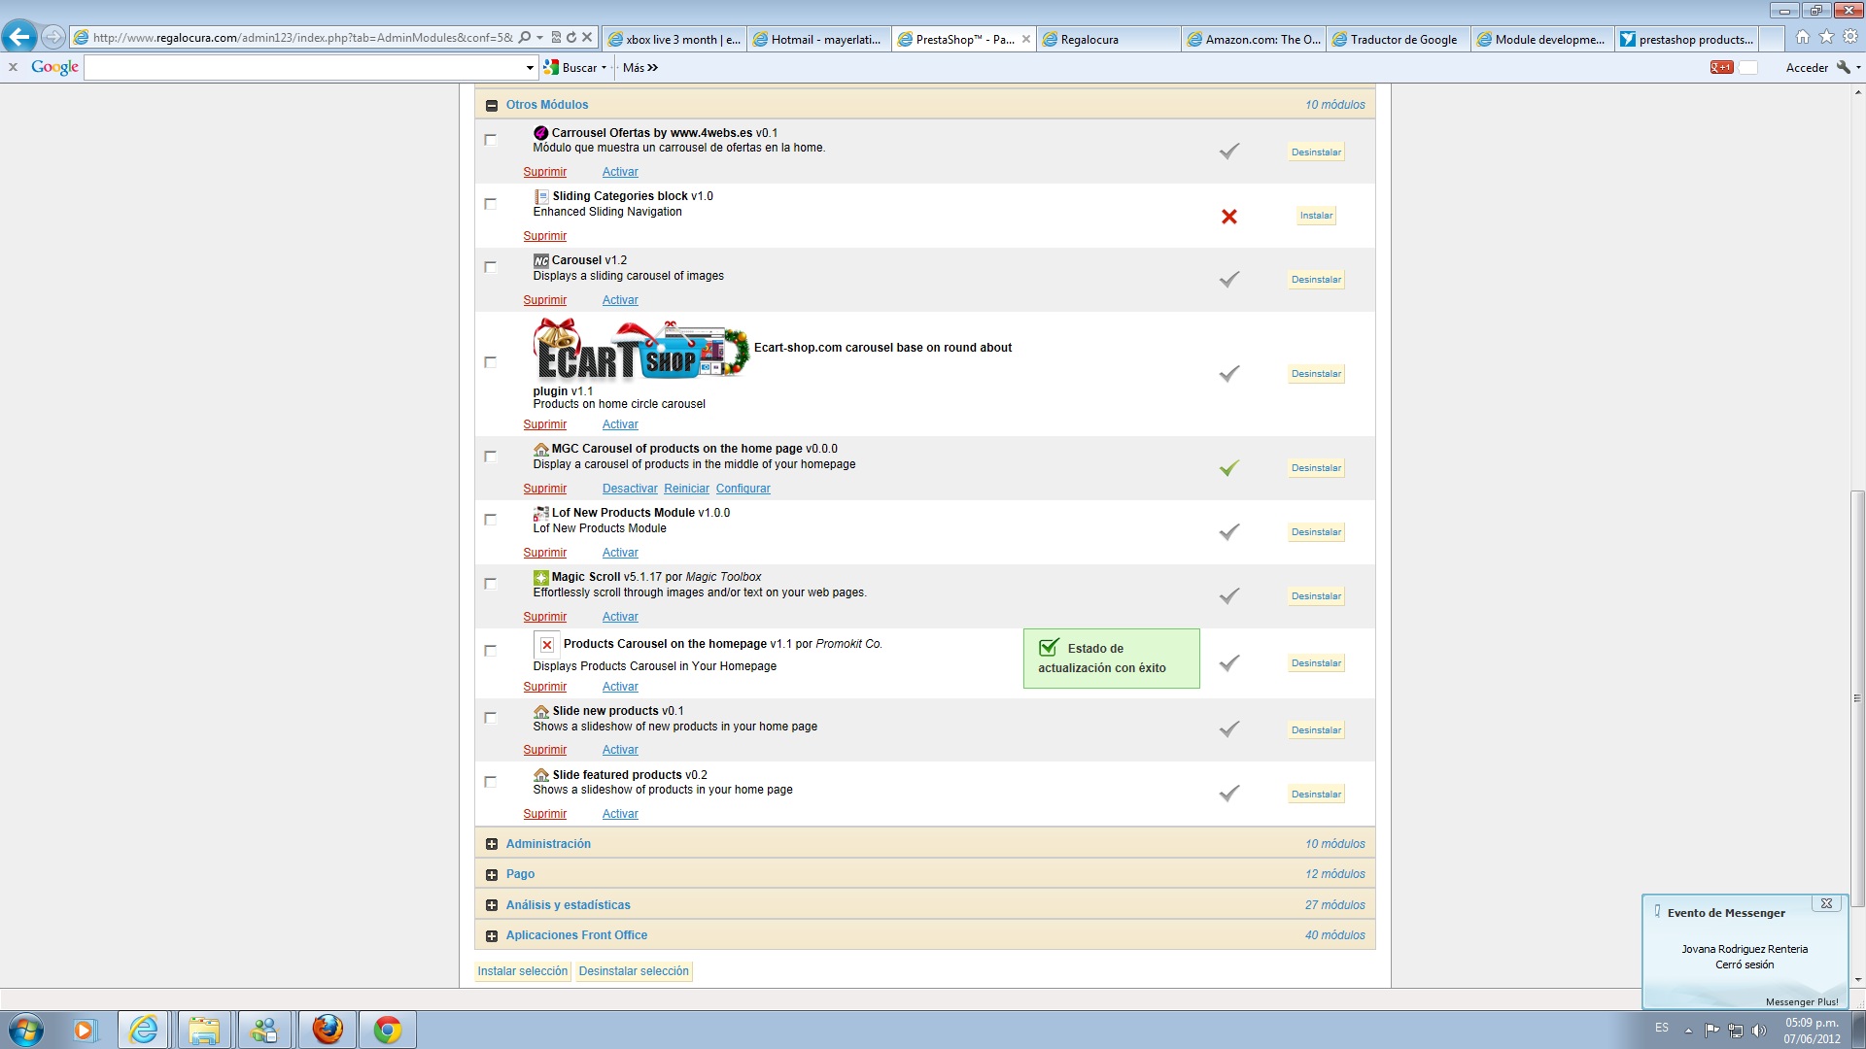Select the Slide featured products checkbox

pos(491,782)
